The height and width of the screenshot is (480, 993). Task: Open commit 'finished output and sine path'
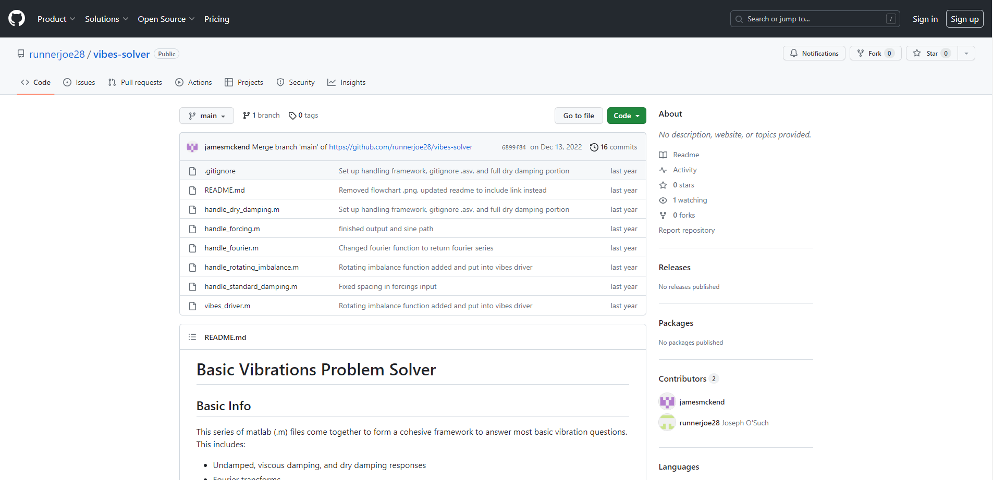tap(386, 229)
